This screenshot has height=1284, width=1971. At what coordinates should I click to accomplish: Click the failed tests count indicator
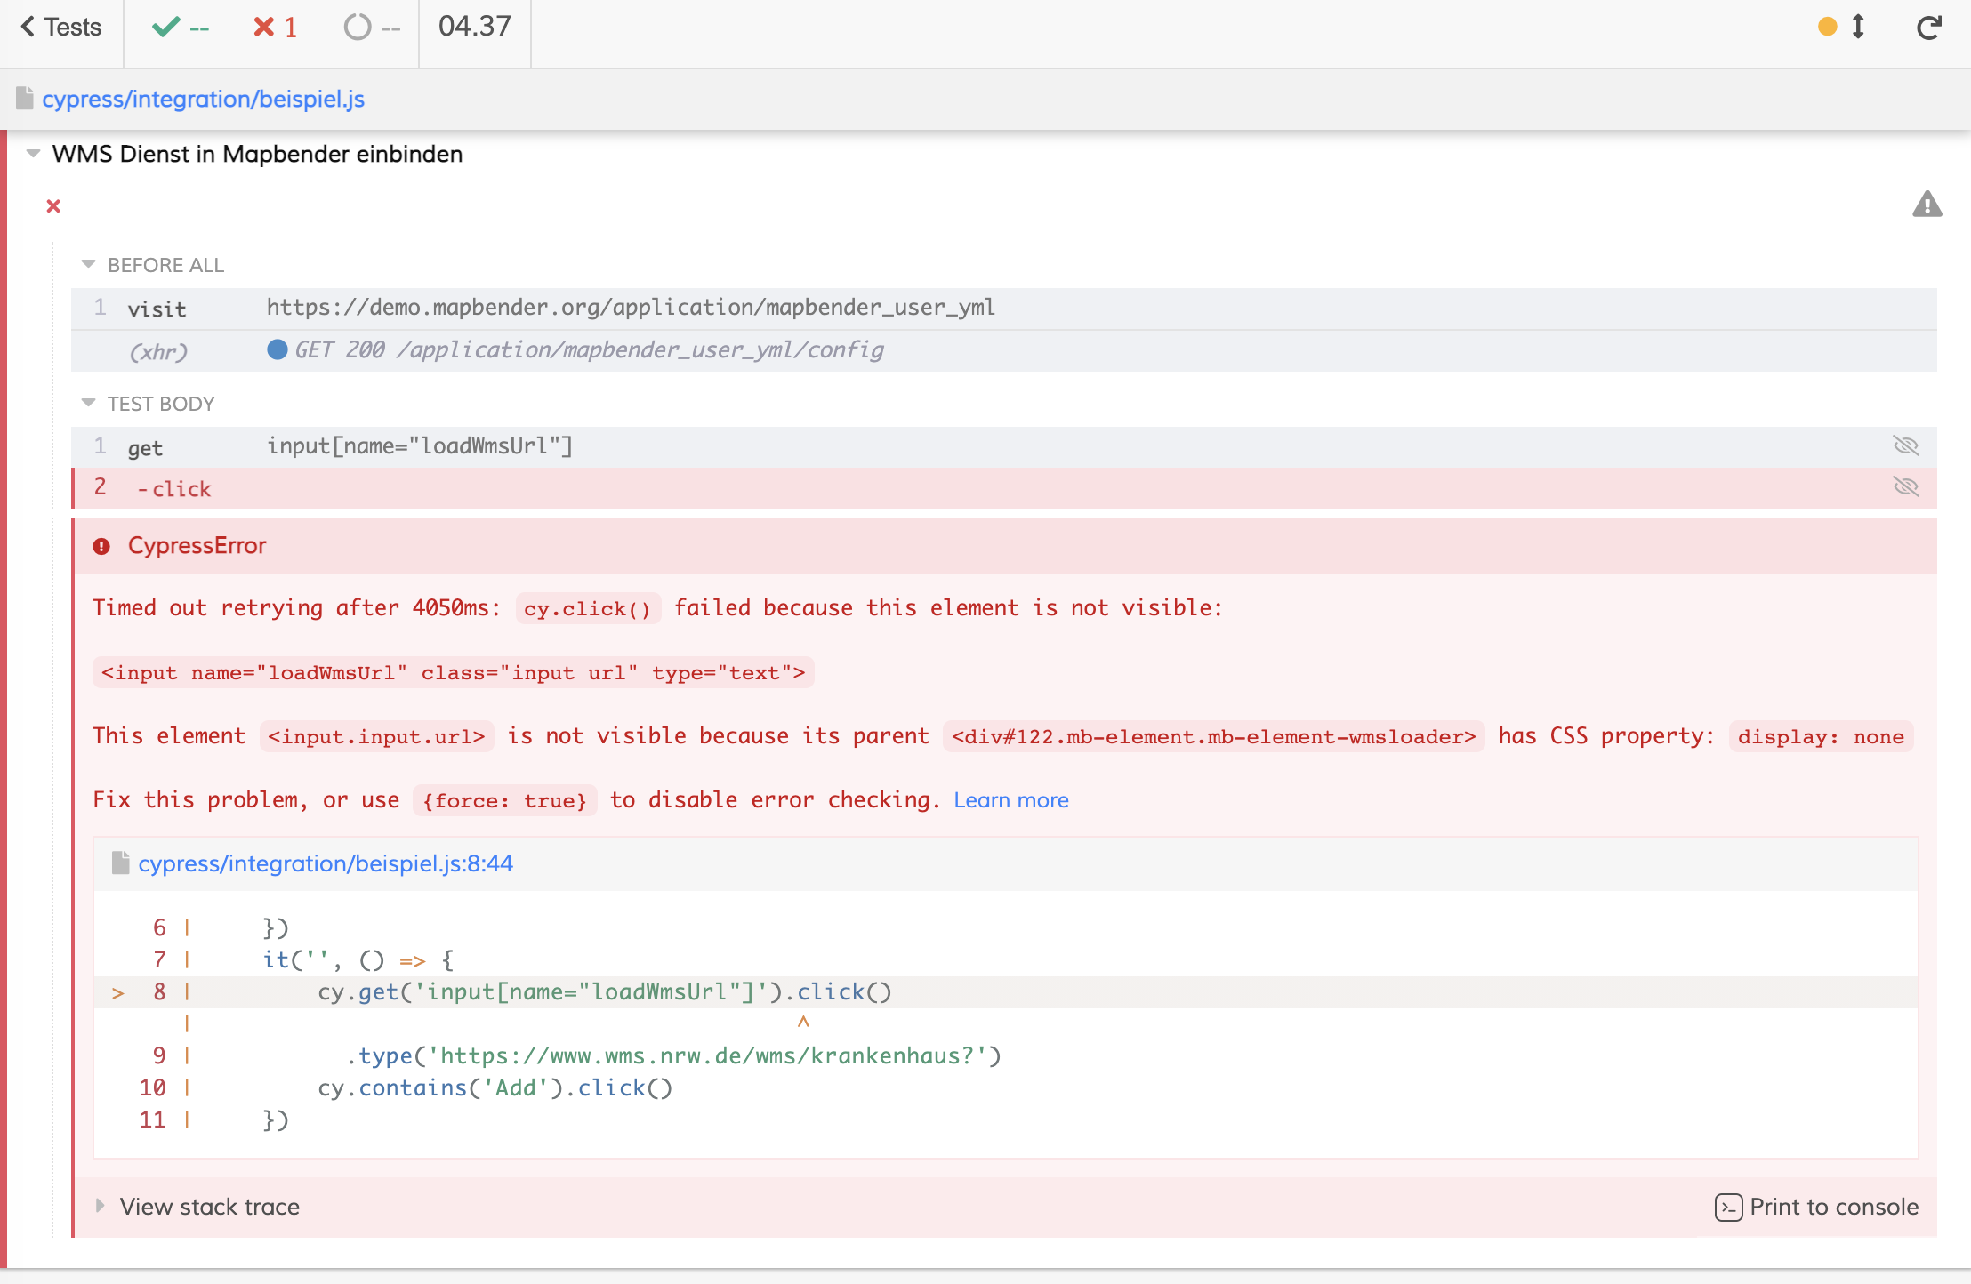(275, 28)
